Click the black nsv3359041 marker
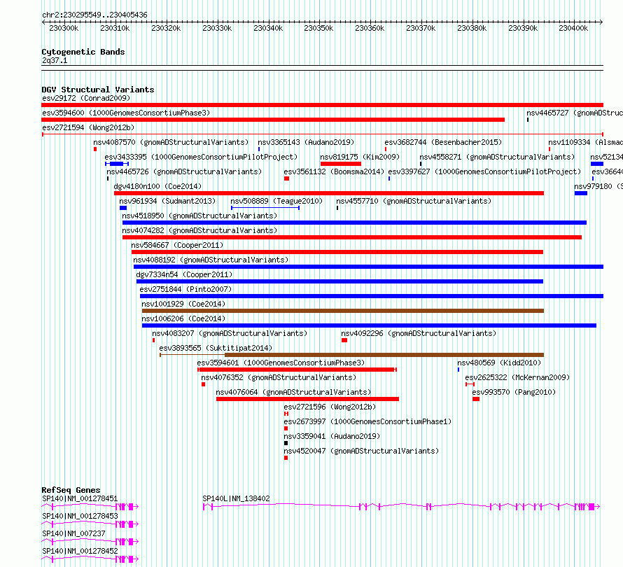 (286, 443)
